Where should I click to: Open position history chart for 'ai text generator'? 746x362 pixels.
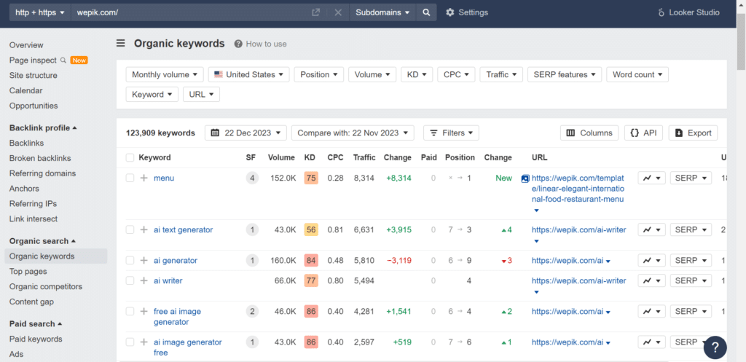(x=651, y=229)
